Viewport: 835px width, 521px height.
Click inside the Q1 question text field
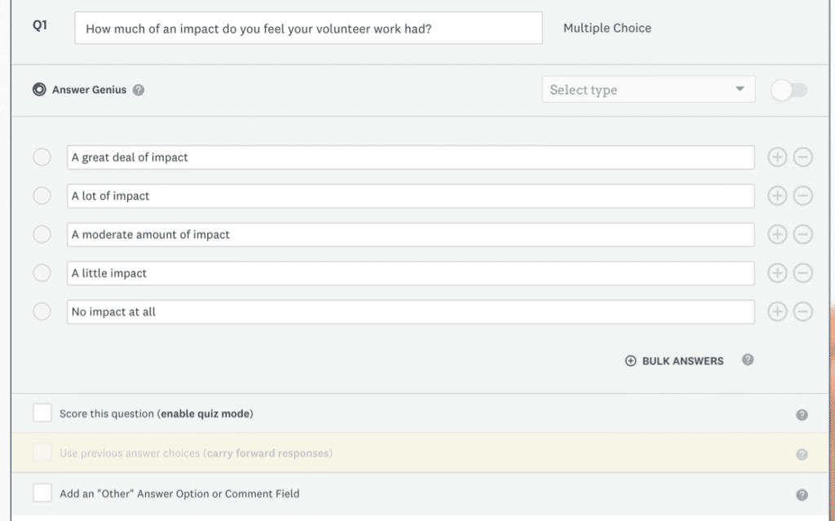coord(308,28)
